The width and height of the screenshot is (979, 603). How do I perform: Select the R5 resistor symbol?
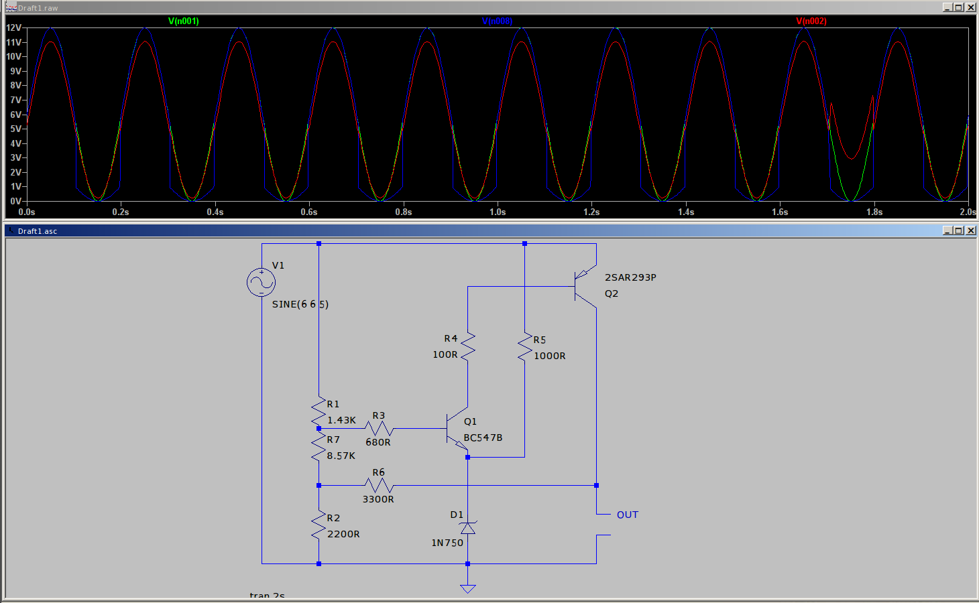click(524, 348)
